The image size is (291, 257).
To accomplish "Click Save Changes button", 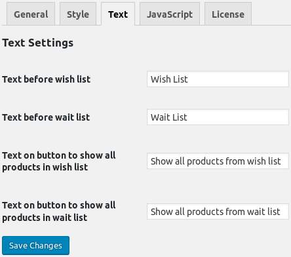I will 36,245.
